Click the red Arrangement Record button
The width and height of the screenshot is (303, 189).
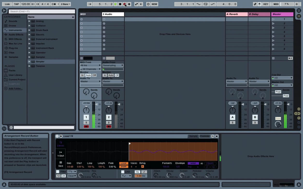125,4
